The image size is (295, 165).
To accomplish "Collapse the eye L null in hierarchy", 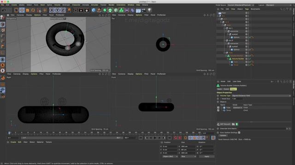I will click(224, 28).
